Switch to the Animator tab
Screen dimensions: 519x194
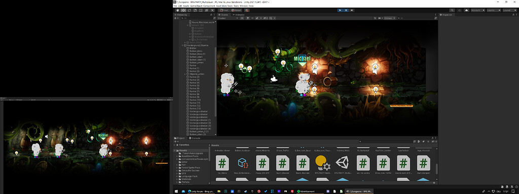(238, 15)
